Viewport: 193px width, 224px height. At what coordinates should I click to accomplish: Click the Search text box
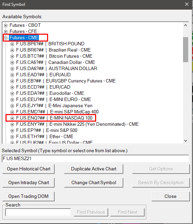(x=38, y=212)
